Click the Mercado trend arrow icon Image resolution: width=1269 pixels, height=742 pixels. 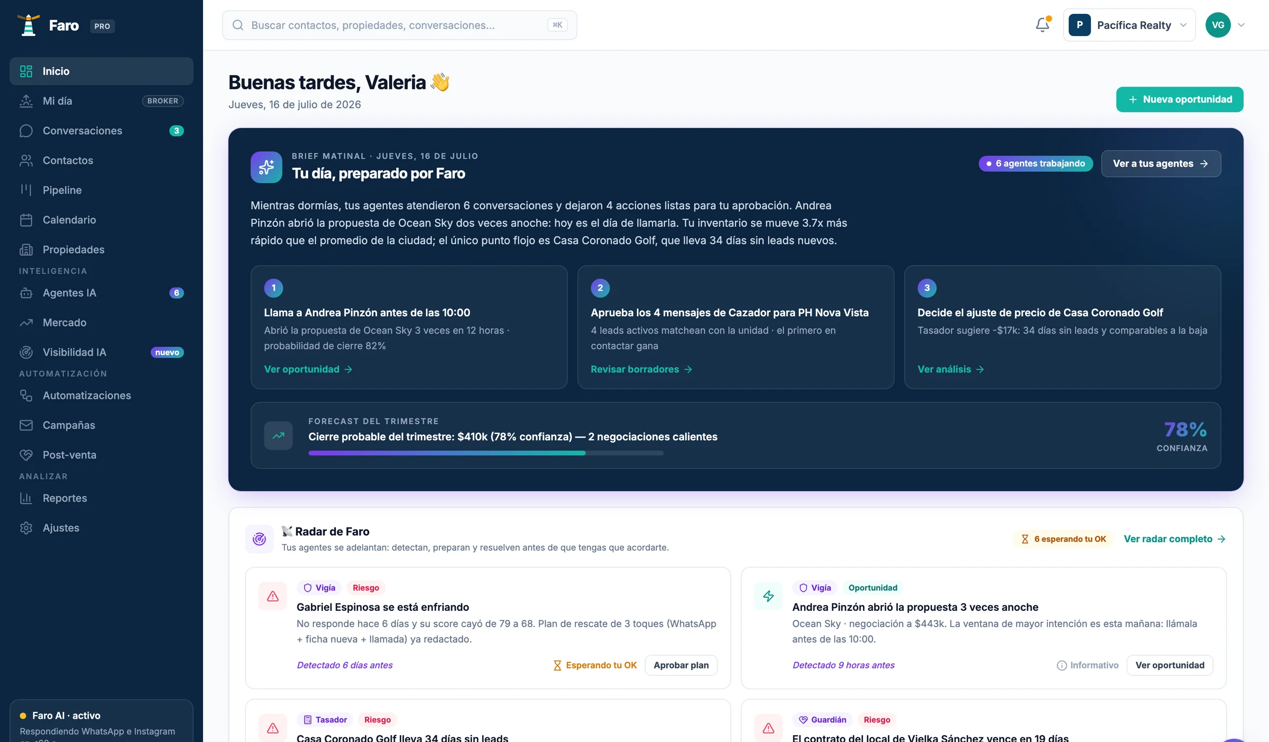26,322
